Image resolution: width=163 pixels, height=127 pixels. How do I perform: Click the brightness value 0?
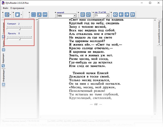point(19,33)
